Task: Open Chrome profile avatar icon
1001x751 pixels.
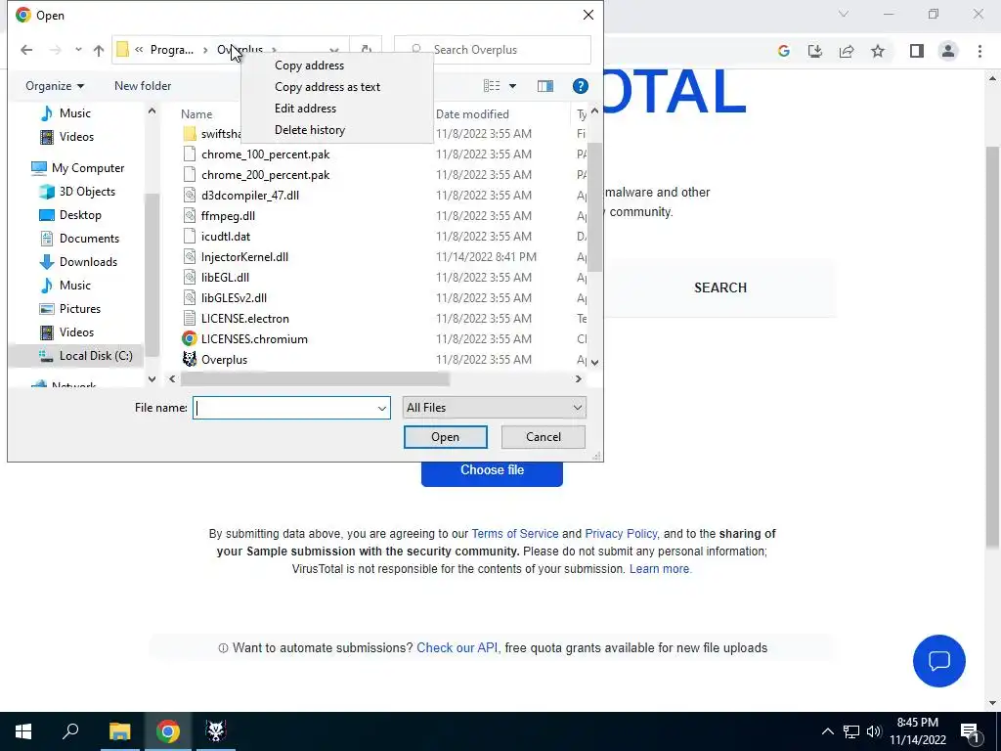Action: pos(948,51)
